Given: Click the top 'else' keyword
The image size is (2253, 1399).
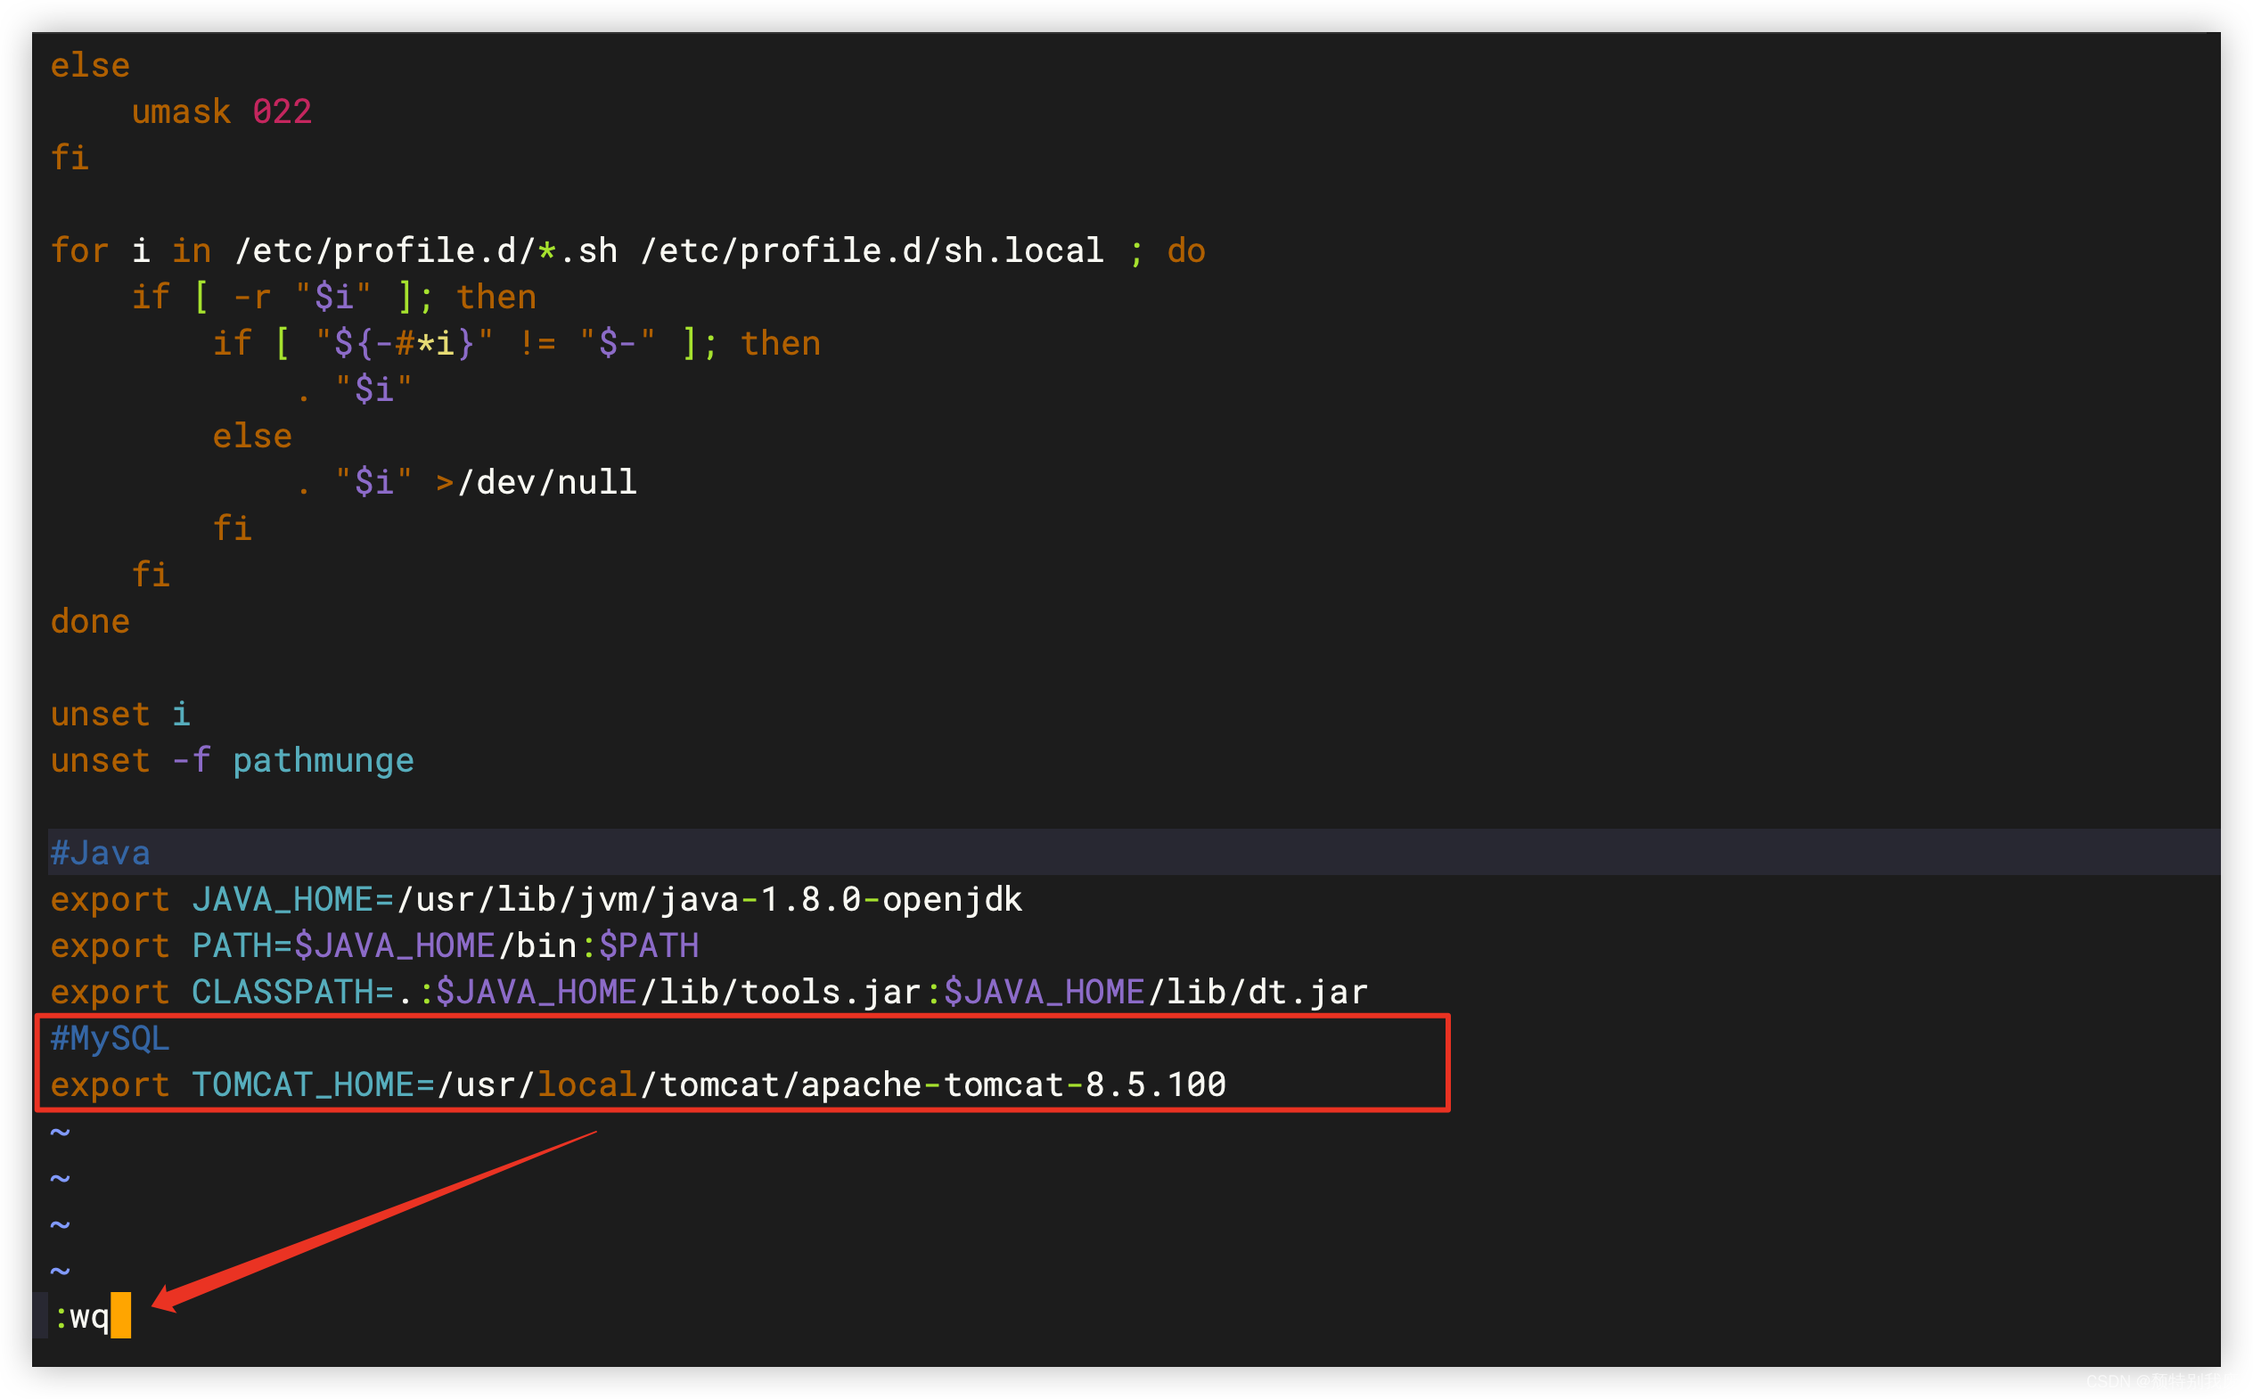Looking at the screenshot, I should pyautogui.click(x=90, y=66).
